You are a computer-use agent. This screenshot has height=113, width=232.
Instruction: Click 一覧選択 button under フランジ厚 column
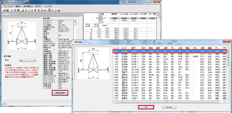tap(152, 18)
